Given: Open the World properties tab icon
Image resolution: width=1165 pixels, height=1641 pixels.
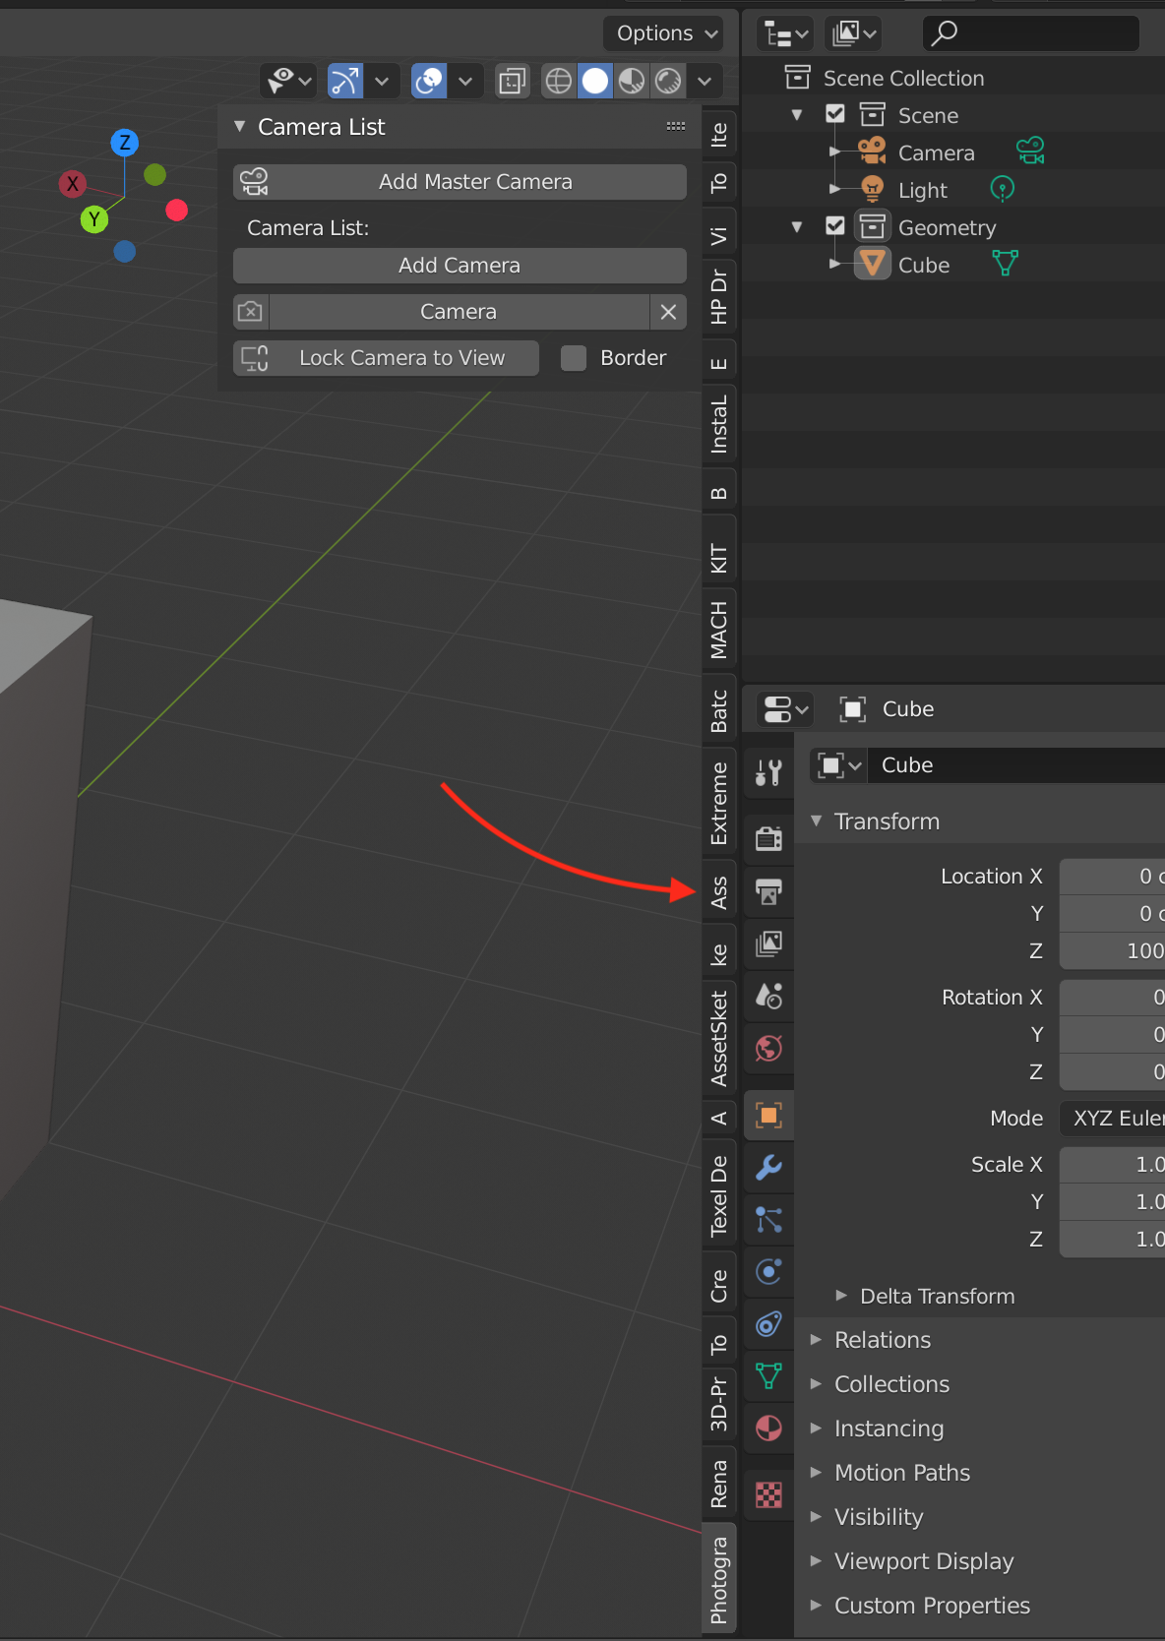Looking at the screenshot, I should (x=768, y=1049).
